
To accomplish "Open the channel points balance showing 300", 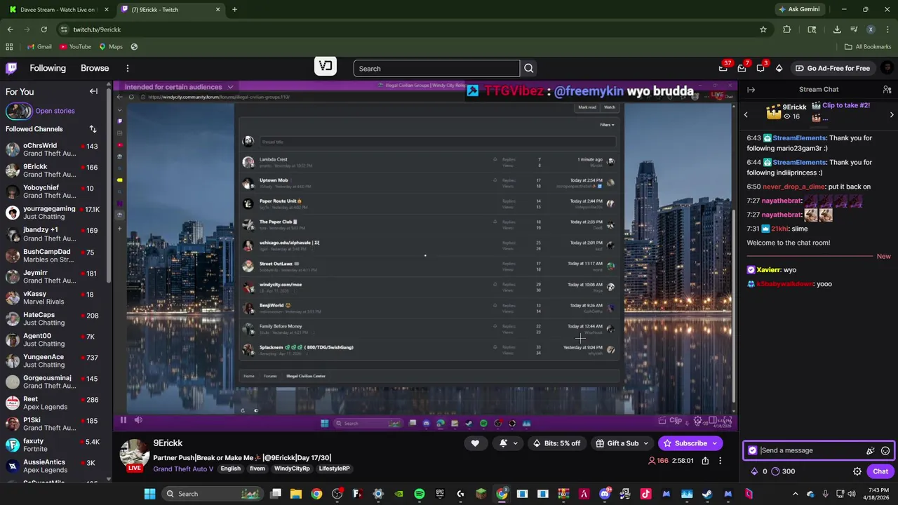I will tap(784, 471).
